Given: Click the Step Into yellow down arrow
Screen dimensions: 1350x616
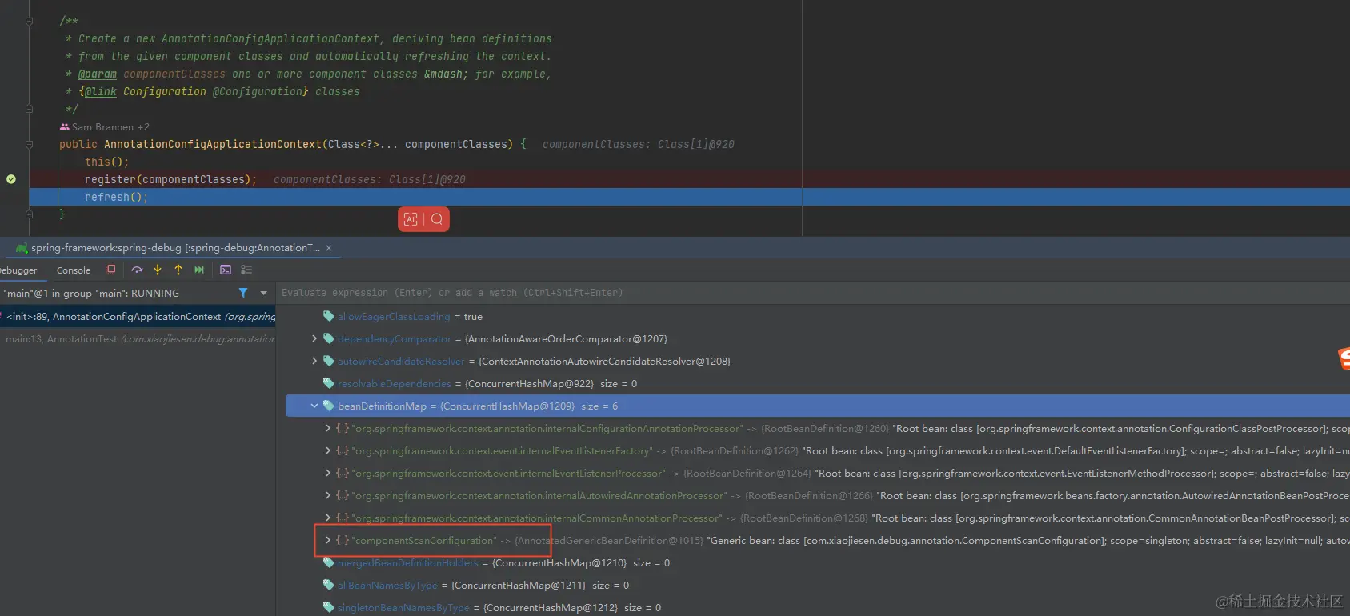Looking at the screenshot, I should click(158, 270).
